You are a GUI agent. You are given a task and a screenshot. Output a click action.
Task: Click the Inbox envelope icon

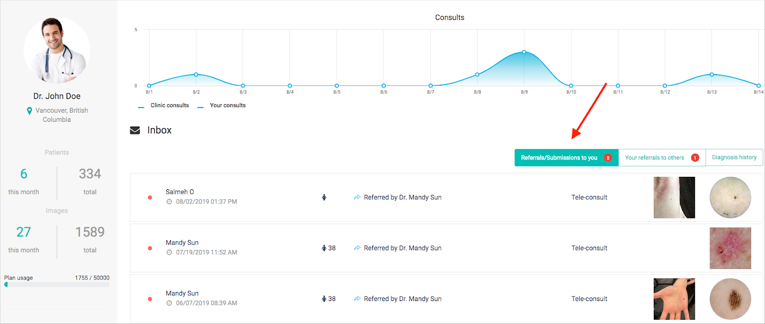[x=135, y=130]
